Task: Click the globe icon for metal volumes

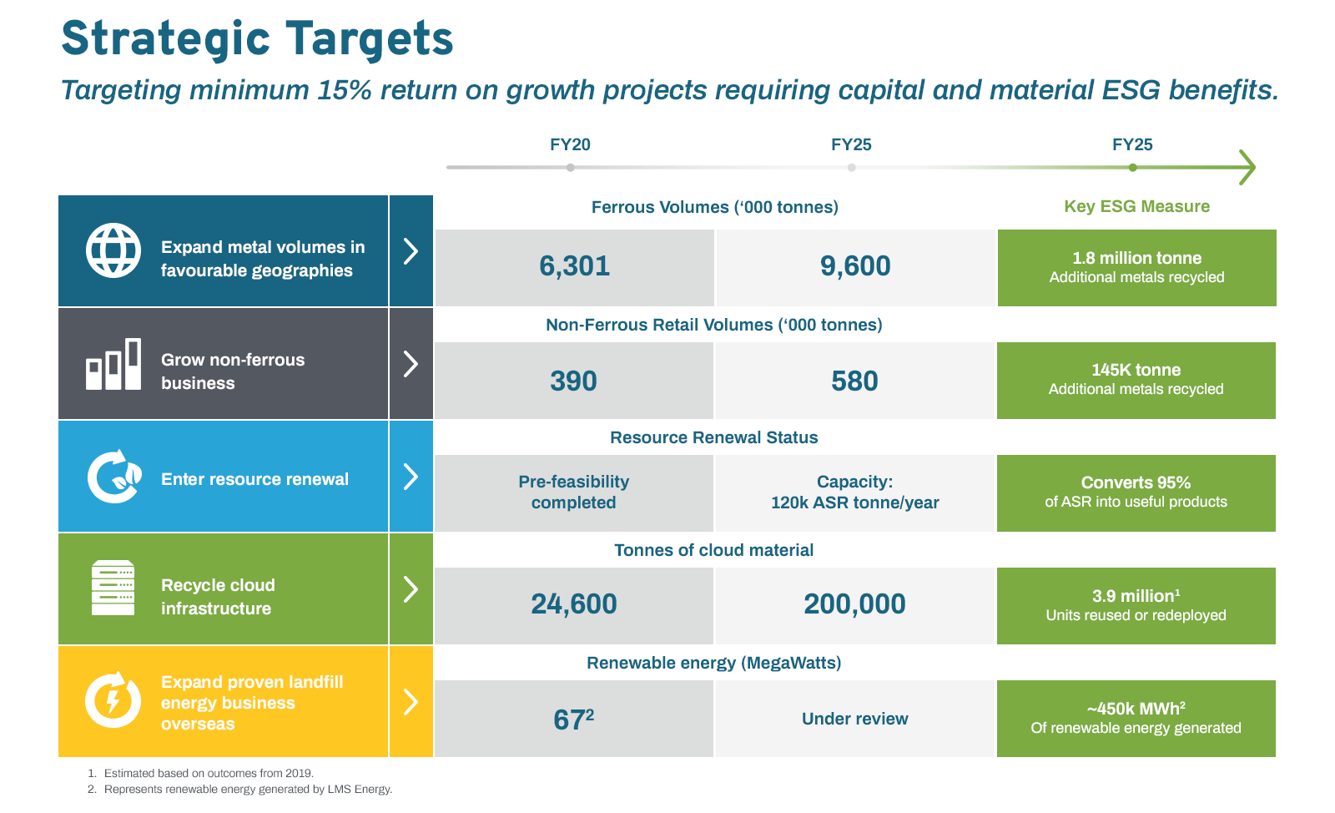Action: point(113,250)
